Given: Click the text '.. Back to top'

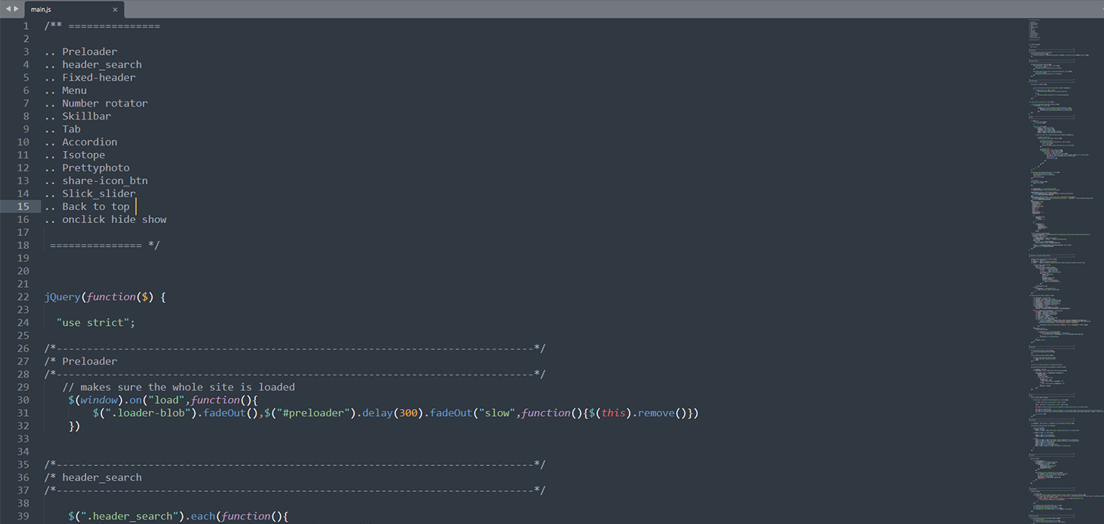Looking at the screenshot, I should click(x=87, y=206).
